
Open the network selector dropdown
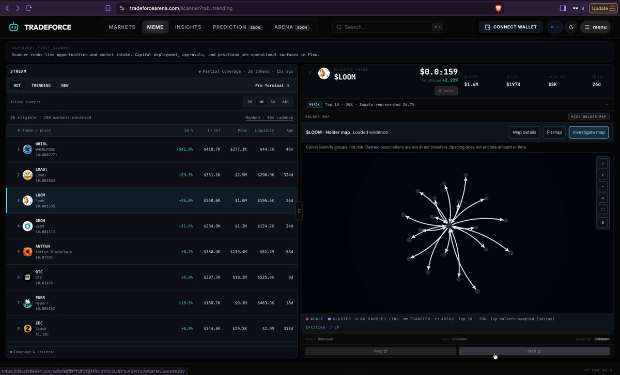coord(555,27)
